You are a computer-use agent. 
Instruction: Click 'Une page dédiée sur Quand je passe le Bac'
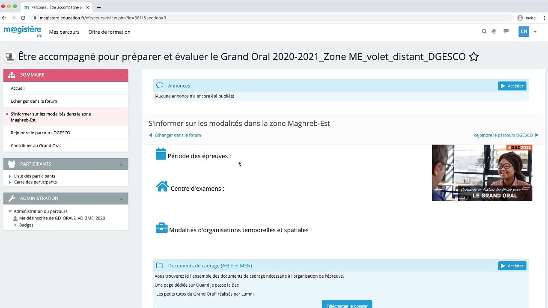tap(197, 285)
